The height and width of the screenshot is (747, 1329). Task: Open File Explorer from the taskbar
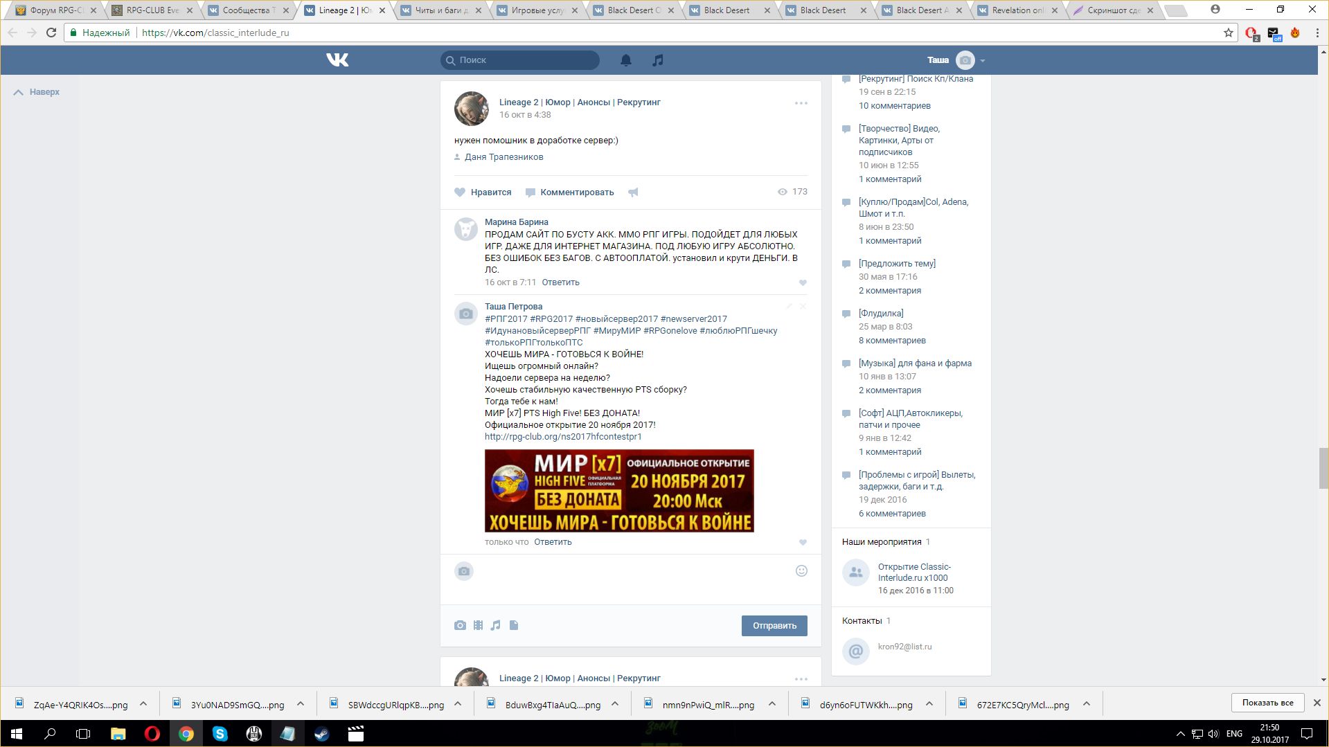pyautogui.click(x=118, y=734)
